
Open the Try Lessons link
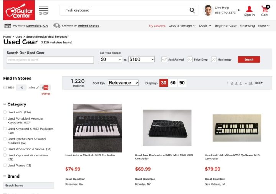(157, 26)
